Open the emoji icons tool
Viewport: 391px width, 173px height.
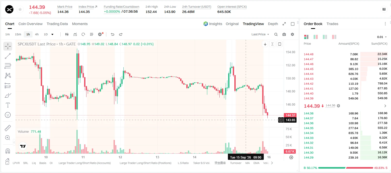pos(8,115)
